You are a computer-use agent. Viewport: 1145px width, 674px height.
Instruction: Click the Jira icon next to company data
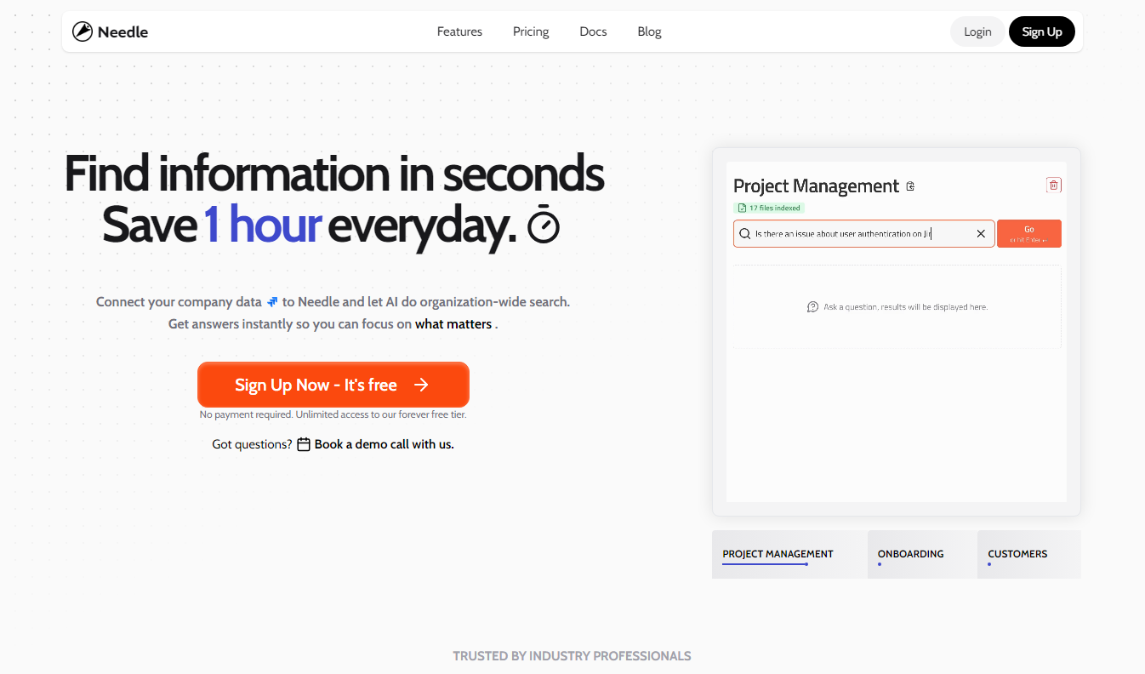pyautogui.click(x=272, y=302)
